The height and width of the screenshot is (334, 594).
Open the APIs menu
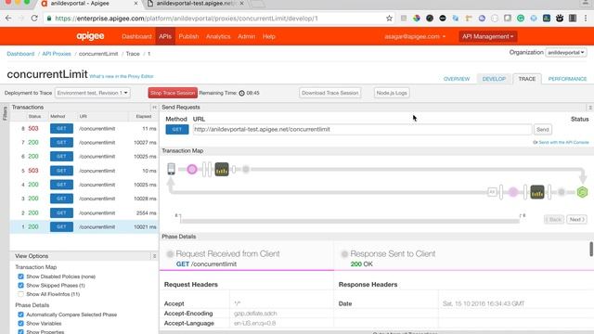point(165,36)
